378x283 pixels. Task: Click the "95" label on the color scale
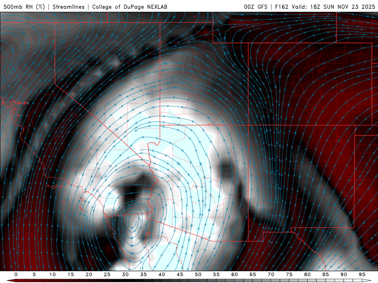(361, 275)
